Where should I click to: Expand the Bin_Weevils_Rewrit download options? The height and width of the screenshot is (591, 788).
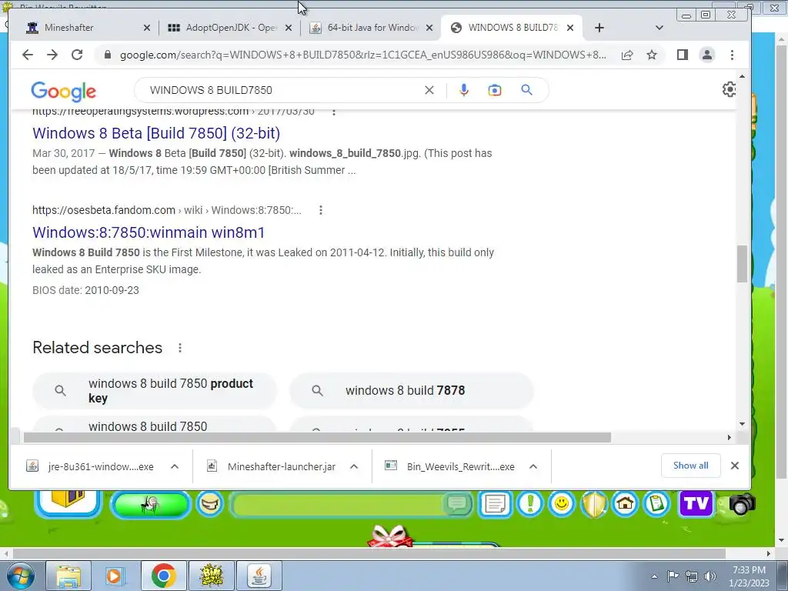pos(533,466)
